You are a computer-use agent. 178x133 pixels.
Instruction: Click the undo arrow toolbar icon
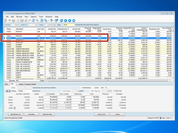pos(30,20)
